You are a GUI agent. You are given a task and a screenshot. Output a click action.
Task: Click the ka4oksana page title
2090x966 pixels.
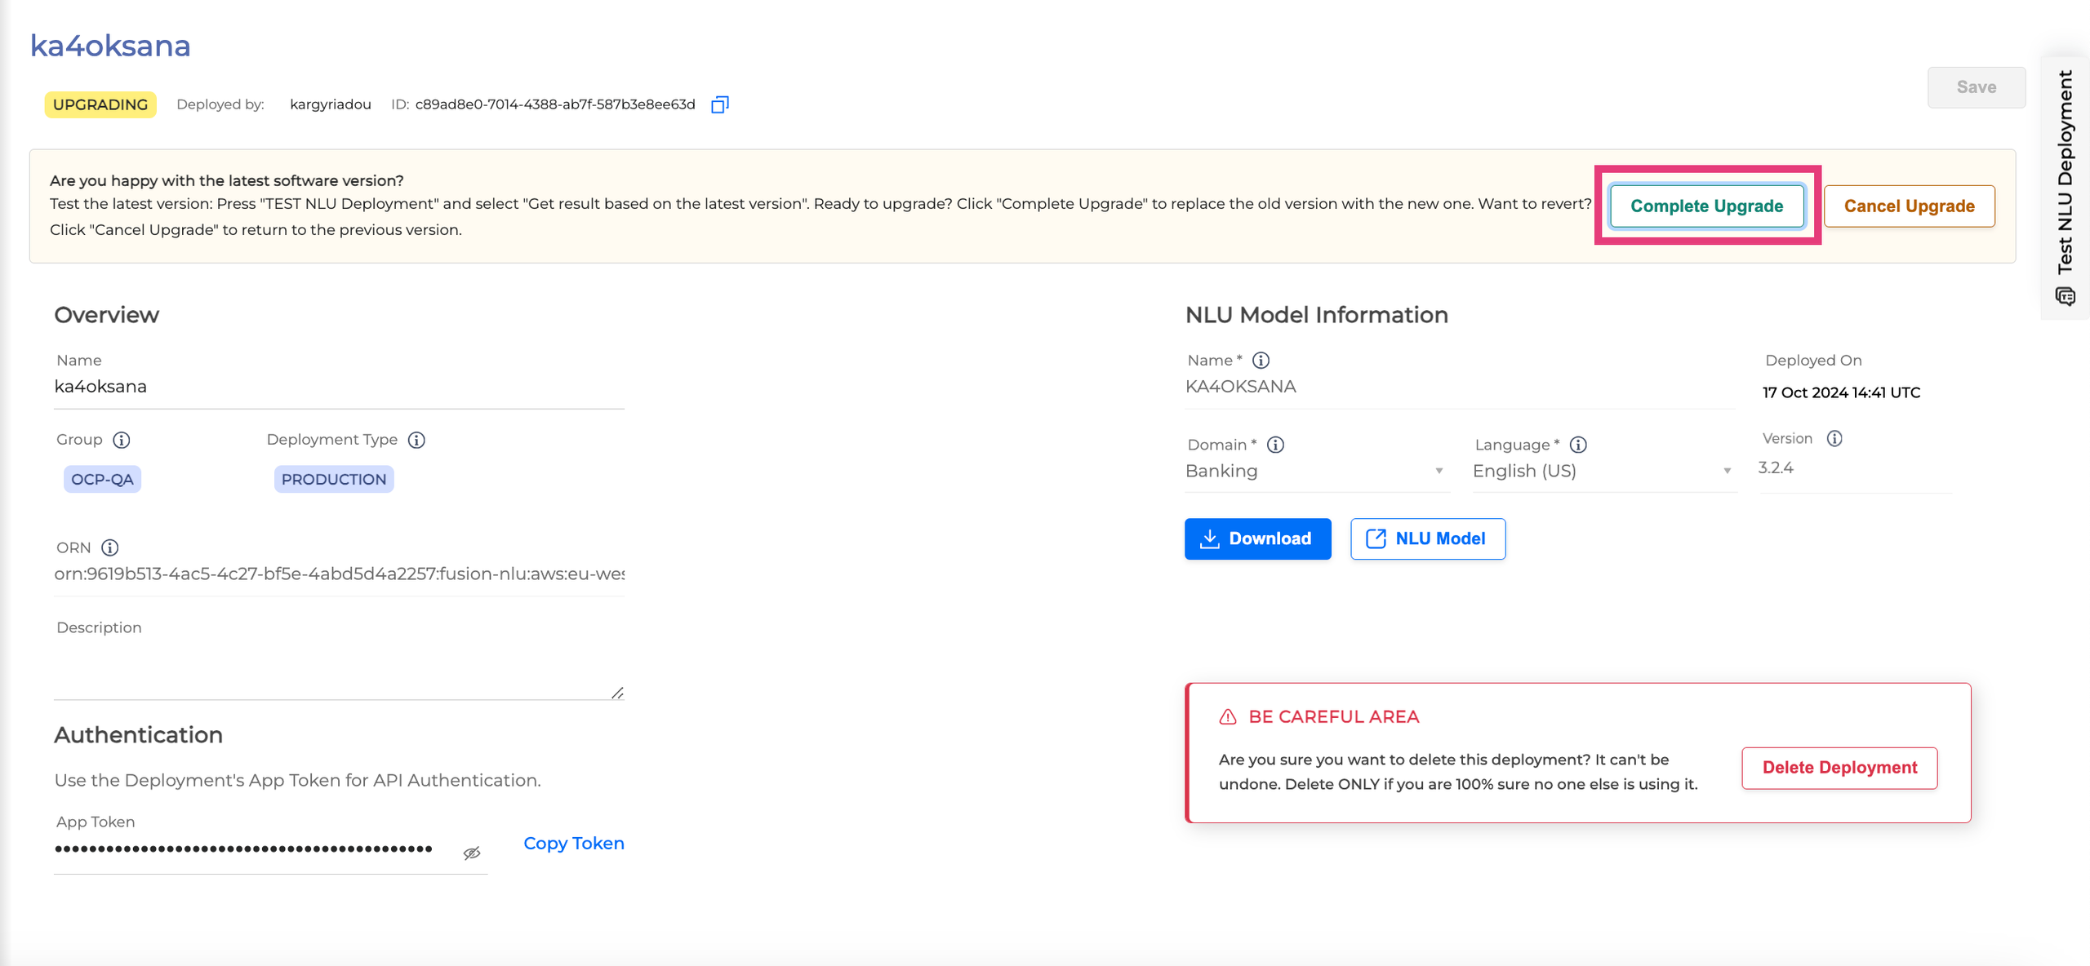coord(110,46)
